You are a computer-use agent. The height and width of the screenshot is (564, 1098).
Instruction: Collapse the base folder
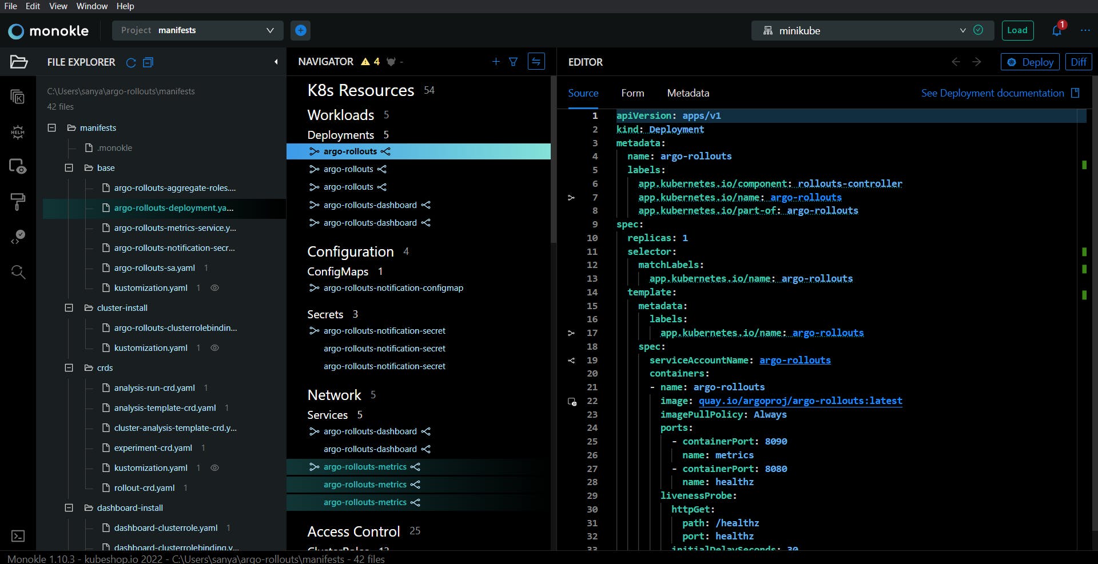tap(69, 168)
